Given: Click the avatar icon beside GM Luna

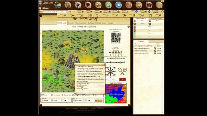Looking at the screenshot, I should coord(40,8).
